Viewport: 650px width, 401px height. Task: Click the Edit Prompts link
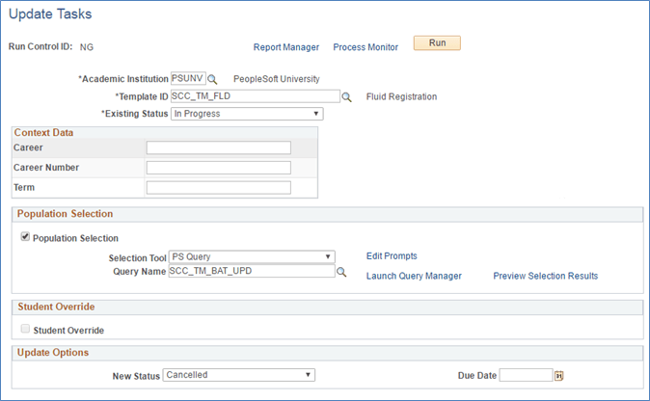392,256
